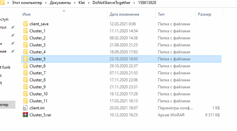The image size is (237, 131).
Task: Select the Cluster_9 folder name
Action: 37,87
